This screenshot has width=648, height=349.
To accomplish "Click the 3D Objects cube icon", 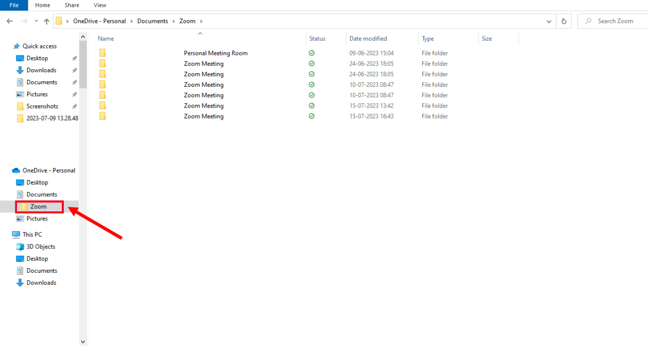I will coord(20,247).
